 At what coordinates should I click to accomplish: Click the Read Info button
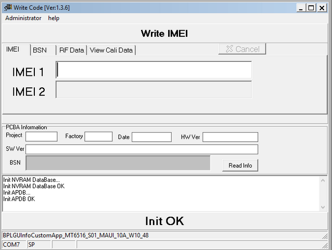[x=240, y=165]
